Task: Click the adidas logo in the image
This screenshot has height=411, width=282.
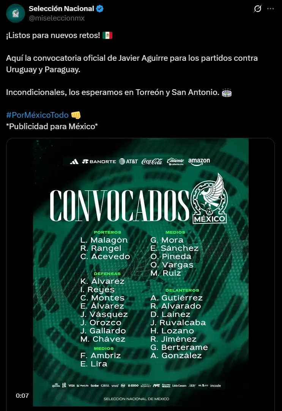Action: pyautogui.click(x=74, y=161)
